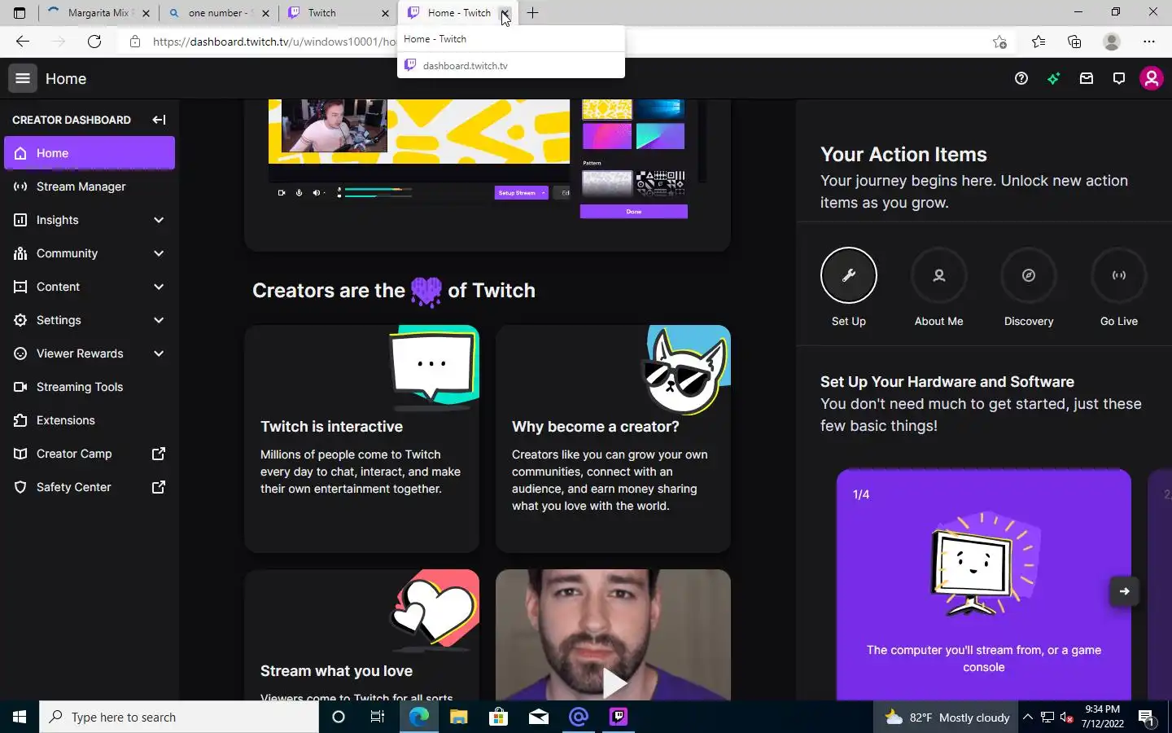Viewport: 1172px width, 733px height.
Task: Expand the Insights section chevron
Action: 159,220
